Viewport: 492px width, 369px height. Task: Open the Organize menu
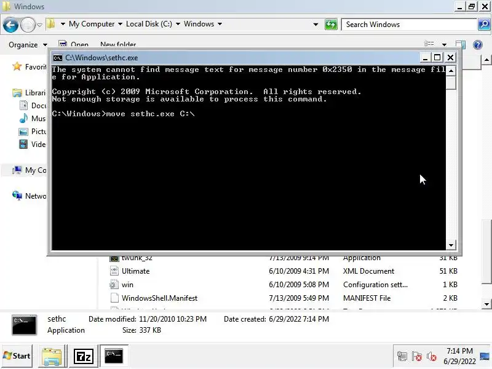click(x=28, y=45)
